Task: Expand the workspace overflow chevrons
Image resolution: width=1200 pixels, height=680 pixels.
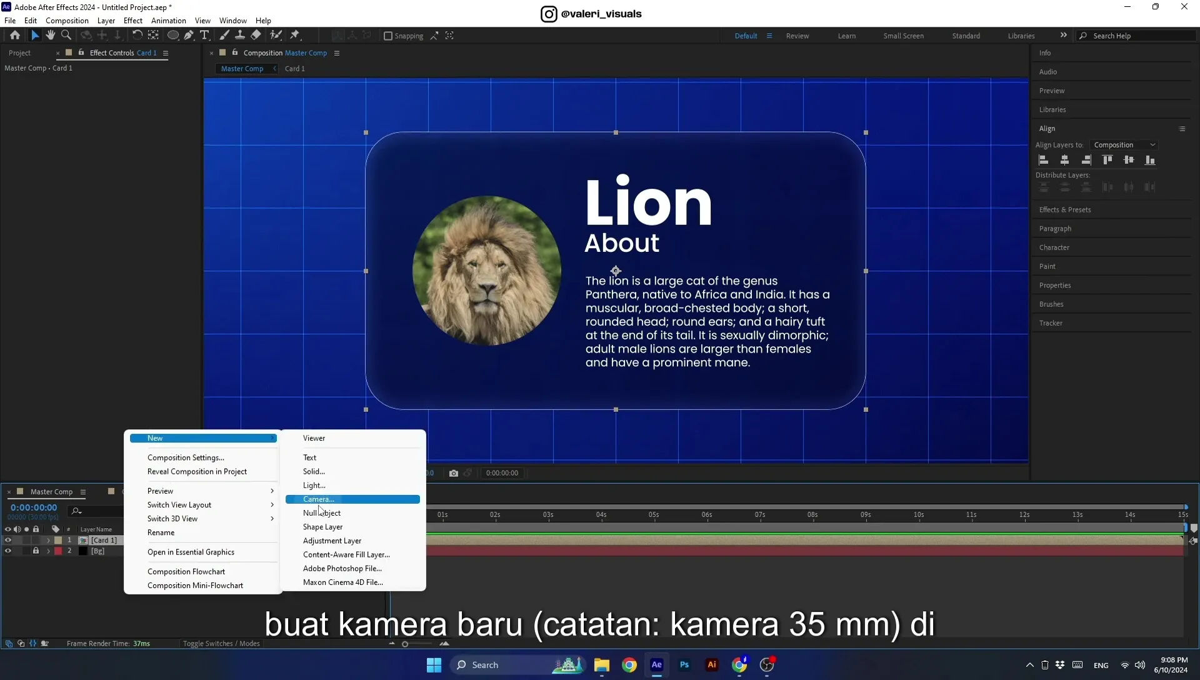Action: coord(1063,35)
